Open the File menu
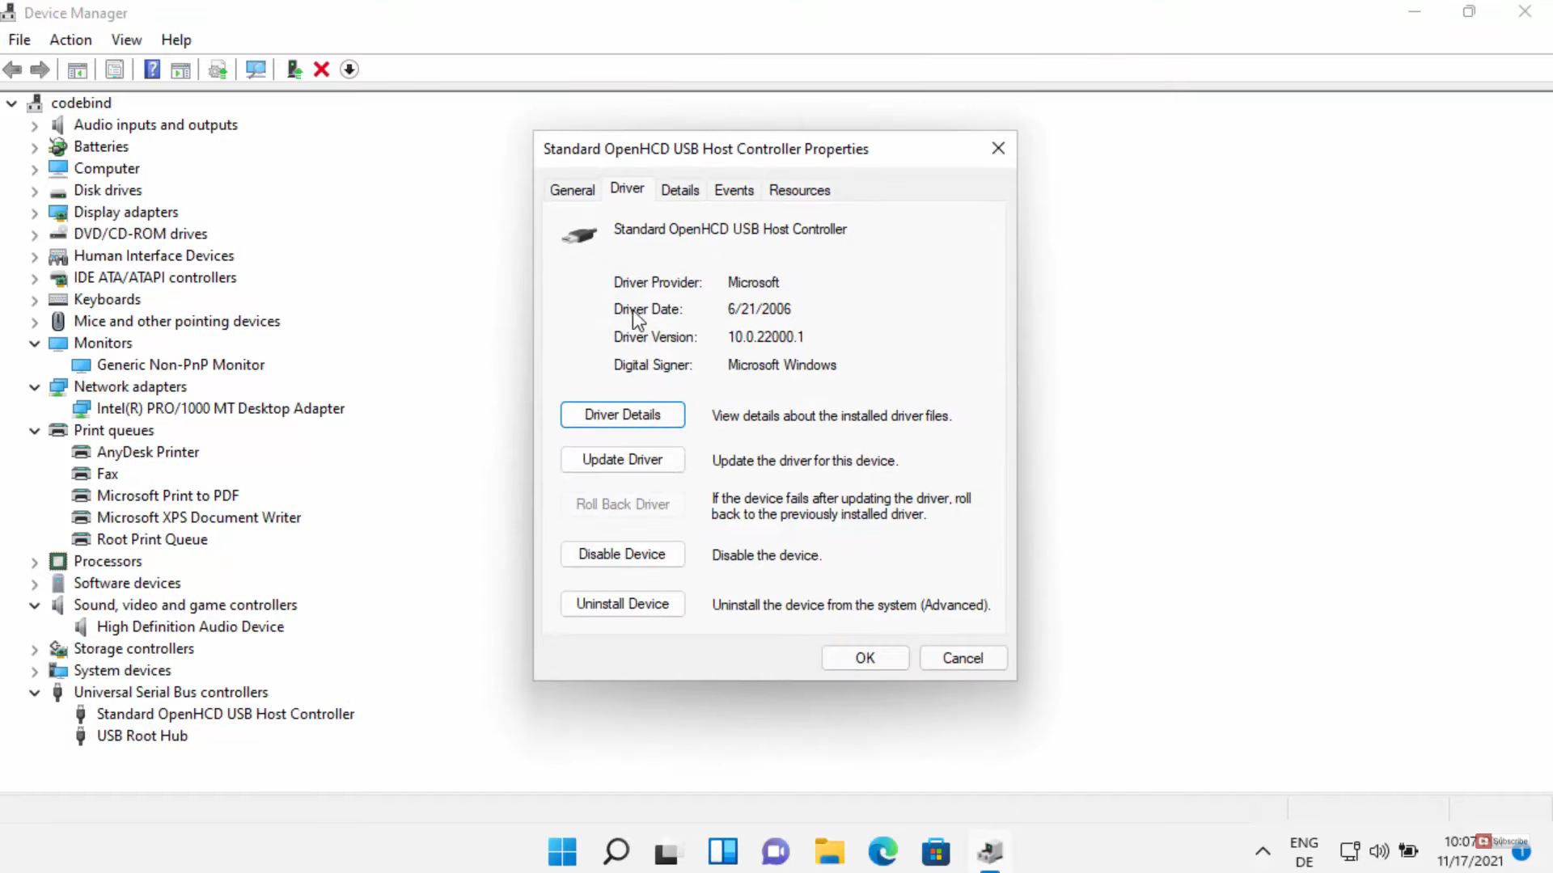 (x=19, y=40)
